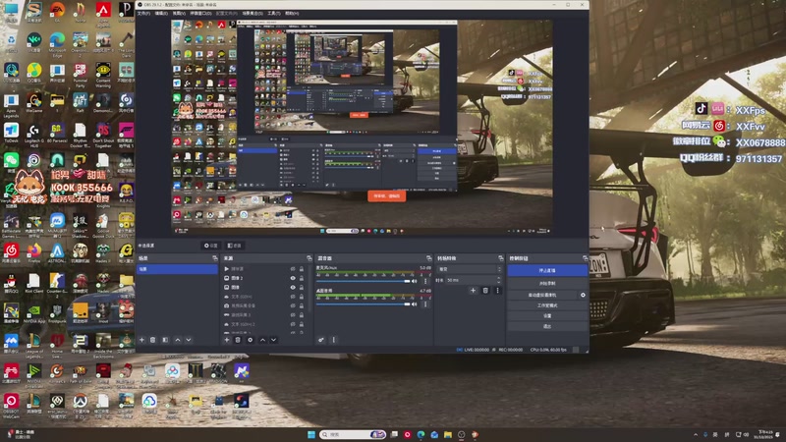786x442 pixels.
Task: Hide the 图像 source via eye icon
Action: 293,287
